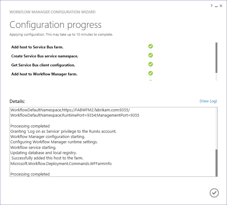Click the green check beside Add host to Service Bus farm
227x205 pixels.
tap(151, 46)
